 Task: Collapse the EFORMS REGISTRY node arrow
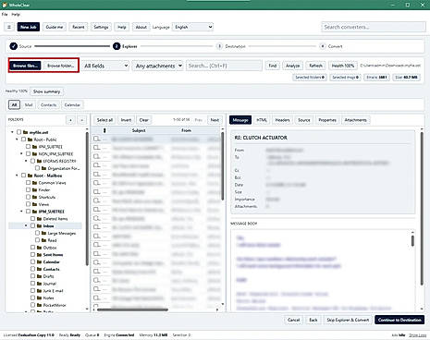tap(26, 161)
